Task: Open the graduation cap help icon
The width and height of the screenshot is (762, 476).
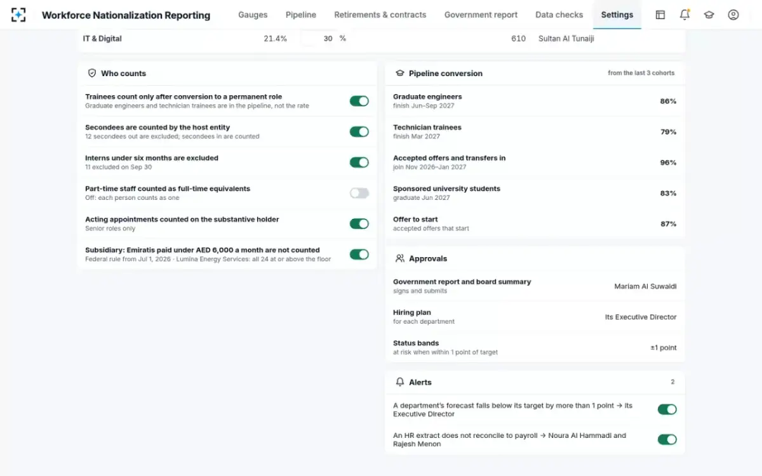Action: point(709,15)
